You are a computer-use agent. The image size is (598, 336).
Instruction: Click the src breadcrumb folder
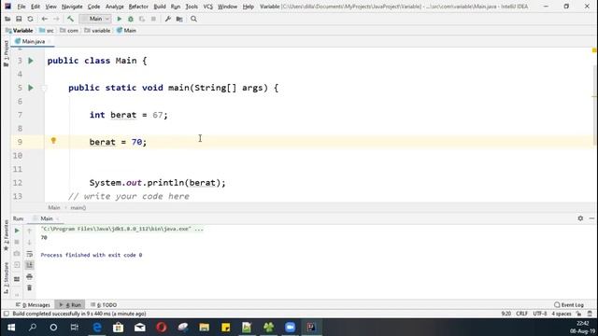(47, 31)
